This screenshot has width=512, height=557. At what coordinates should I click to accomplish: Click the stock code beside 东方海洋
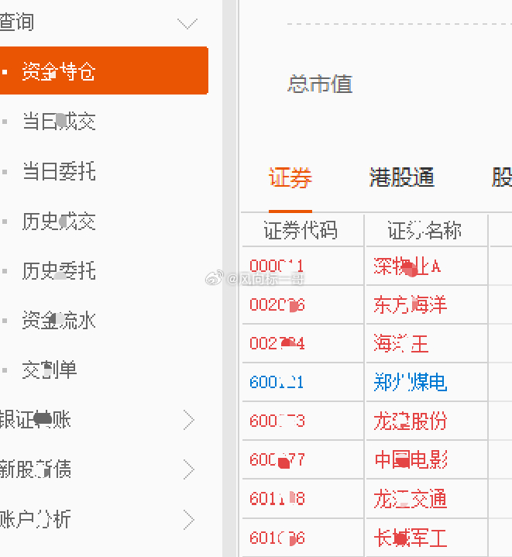(x=277, y=304)
